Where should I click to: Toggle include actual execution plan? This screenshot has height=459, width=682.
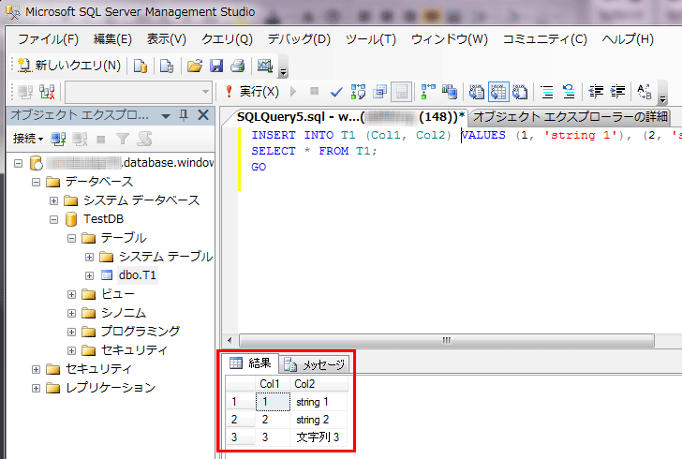[x=428, y=92]
